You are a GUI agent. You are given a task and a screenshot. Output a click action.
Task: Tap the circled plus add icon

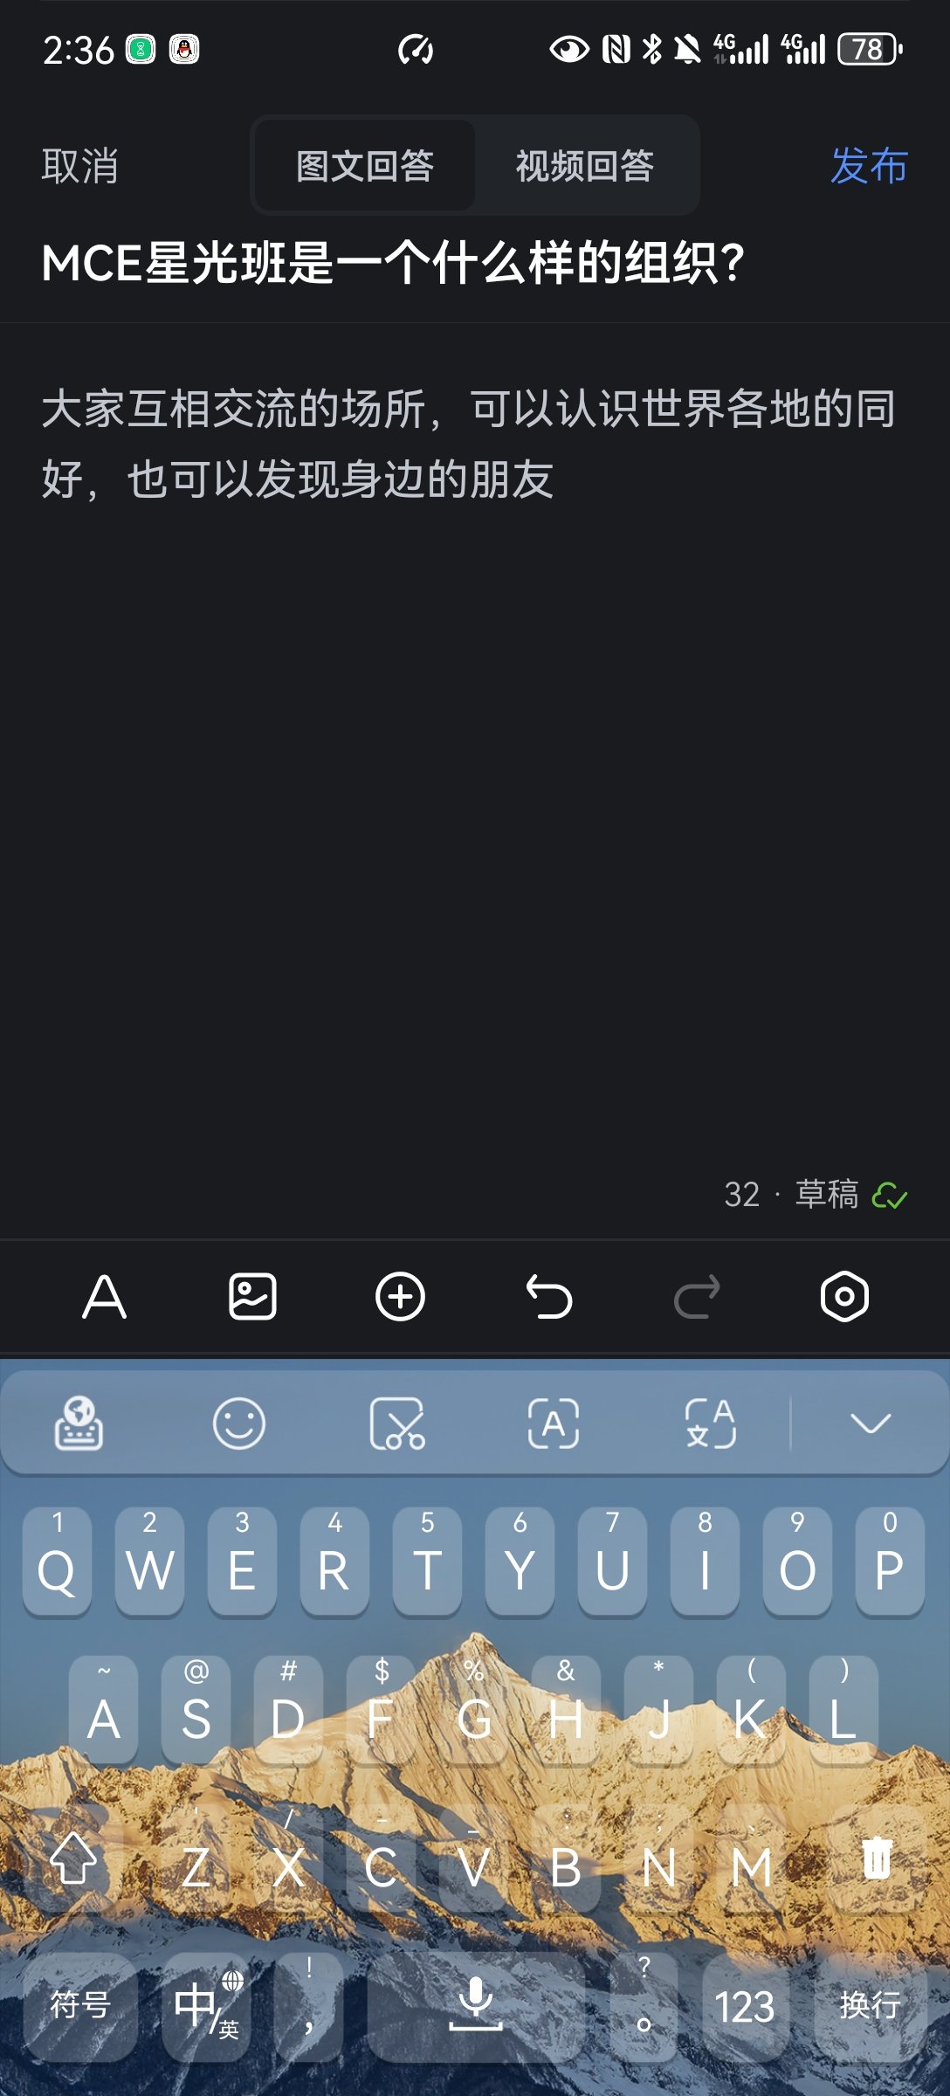click(x=401, y=1297)
